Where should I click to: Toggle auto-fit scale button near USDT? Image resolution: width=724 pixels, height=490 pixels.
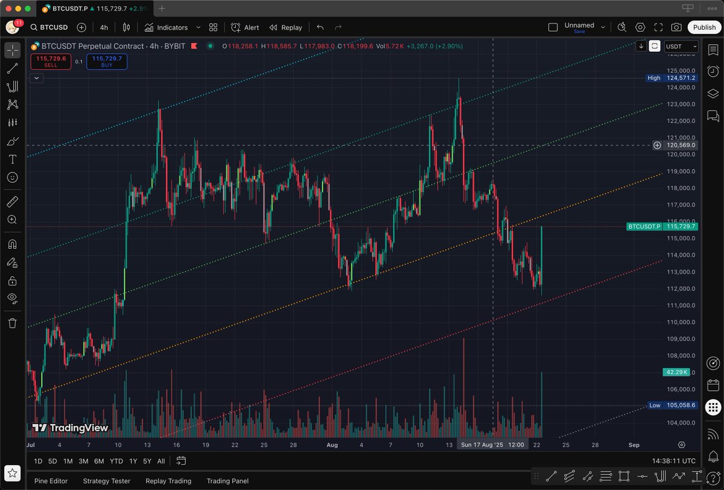click(655, 46)
